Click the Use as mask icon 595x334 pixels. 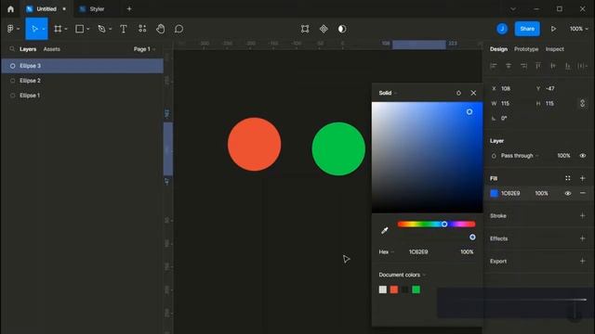[342, 29]
